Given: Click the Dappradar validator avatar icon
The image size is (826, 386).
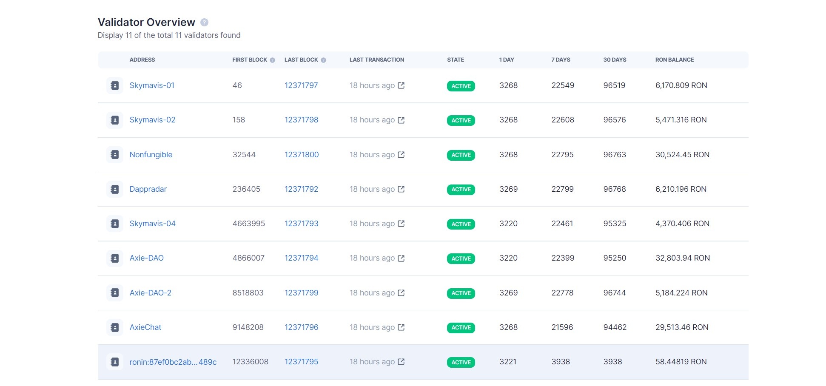Looking at the screenshot, I should click(114, 189).
